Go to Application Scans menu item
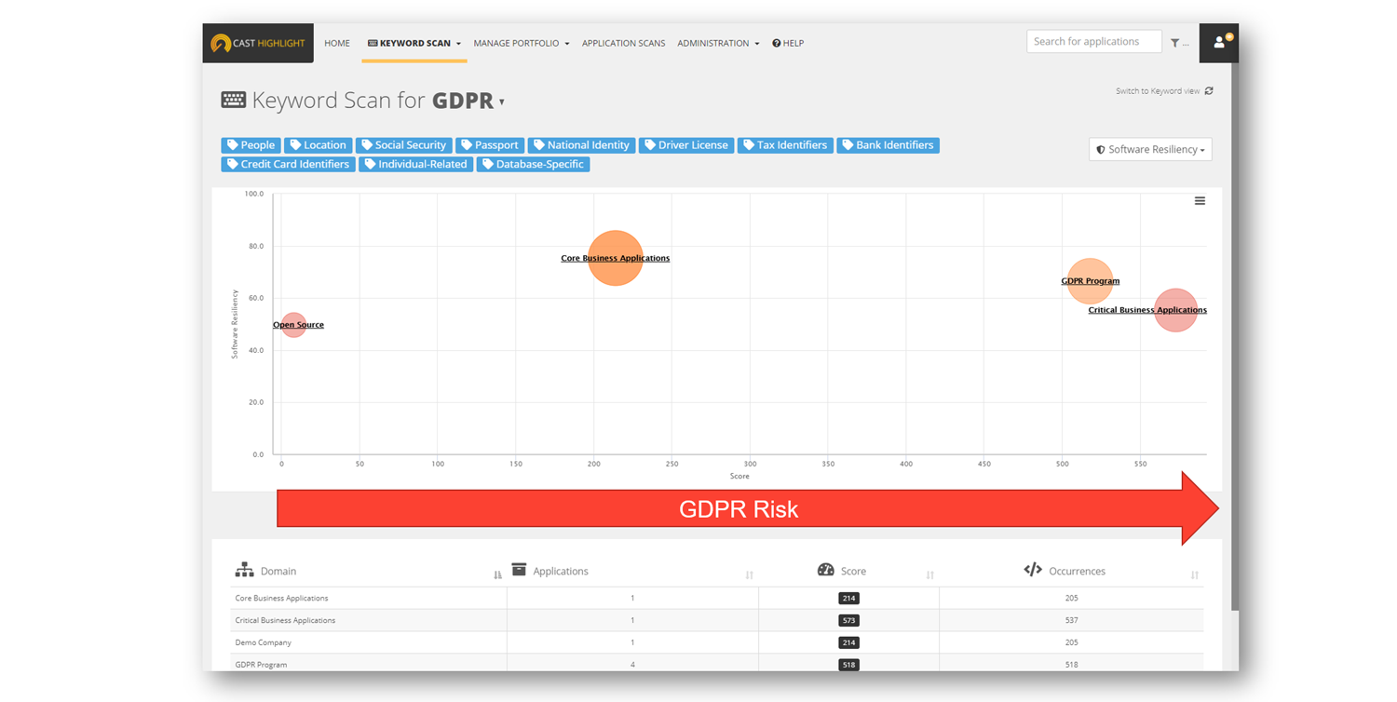 coord(623,43)
